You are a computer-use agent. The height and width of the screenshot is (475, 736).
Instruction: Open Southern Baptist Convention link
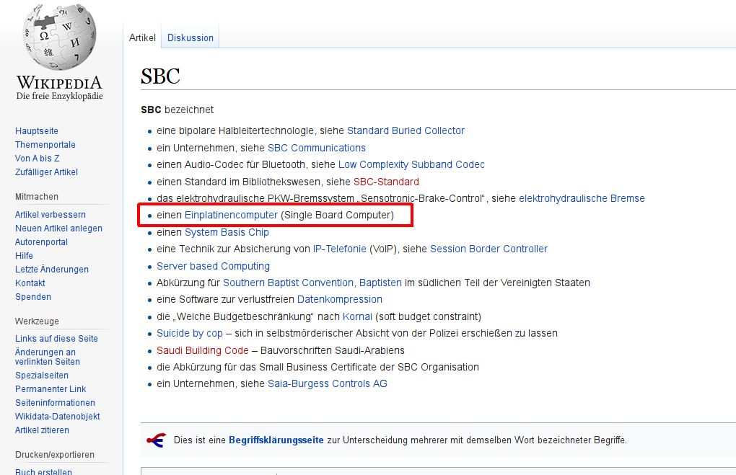[x=289, y=283]
